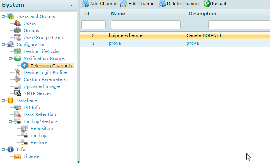Click the User/Group Grants icon
This screenshot has width=270, height=163.
[x=17, y=37]
